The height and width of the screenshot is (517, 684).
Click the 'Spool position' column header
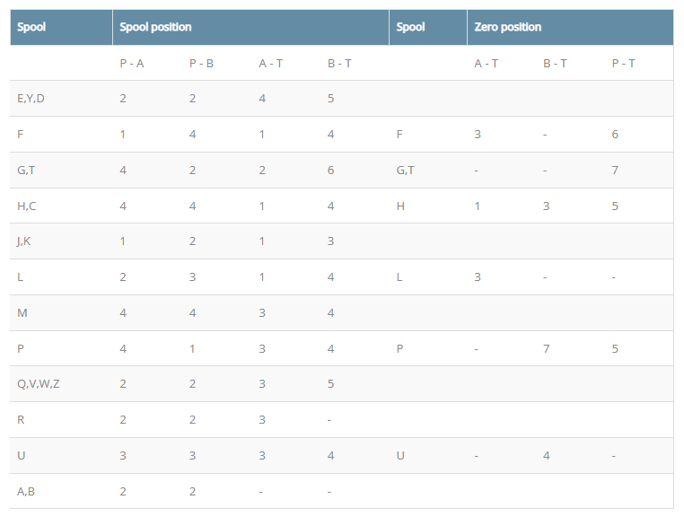155,27
